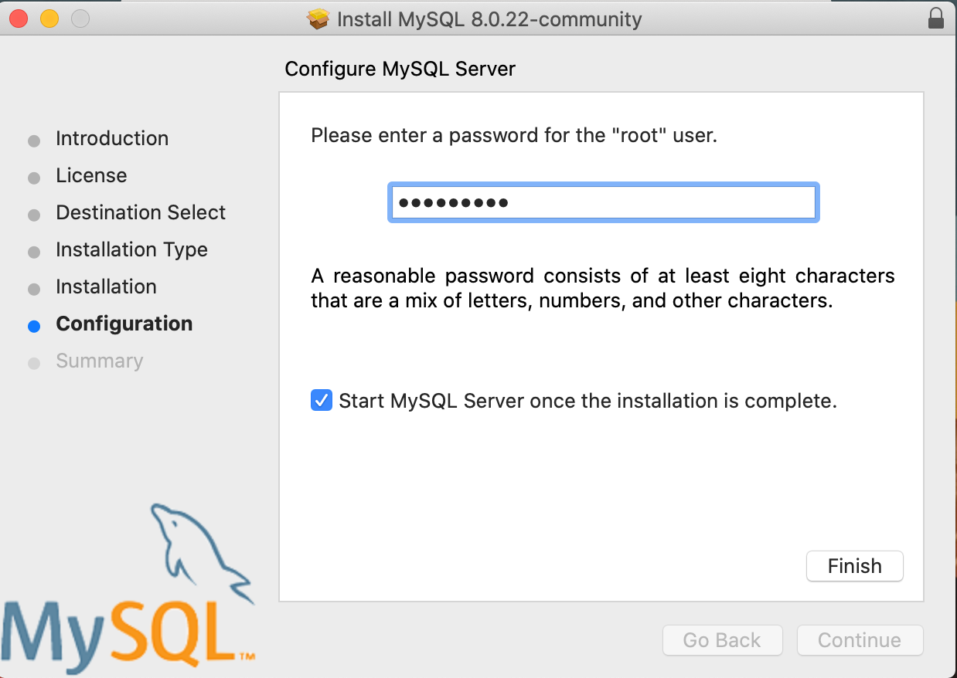The height and width of the screenshot is (678, 957).
Task: Click the Continue button
Action: pyautogui.click(x=860, y=640)
